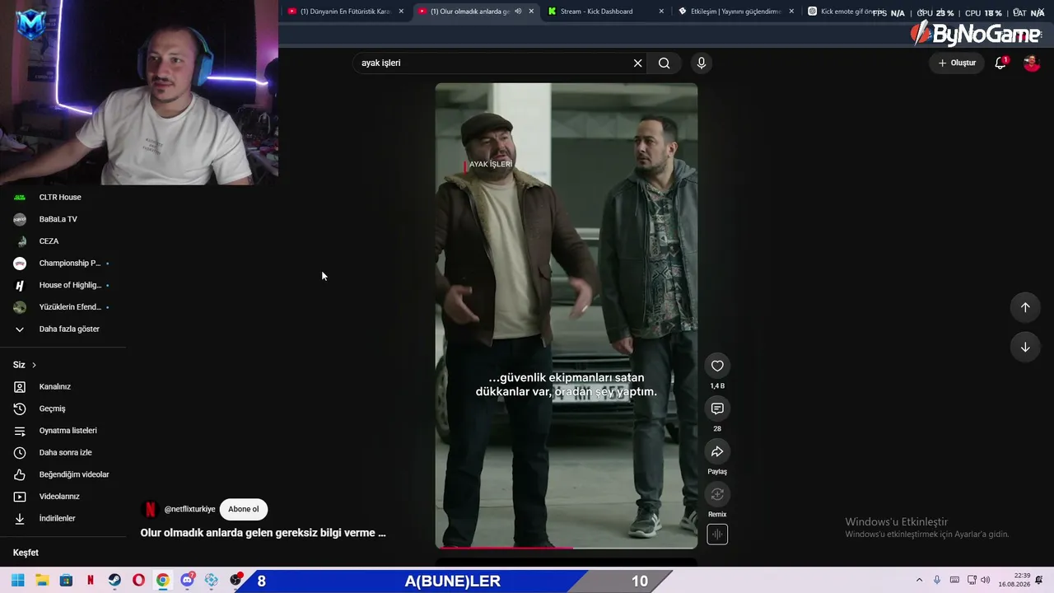This screenshot has height=593, width=1054.
Task: Share the video via Paylaş icon
Action: tap(717, 452)
